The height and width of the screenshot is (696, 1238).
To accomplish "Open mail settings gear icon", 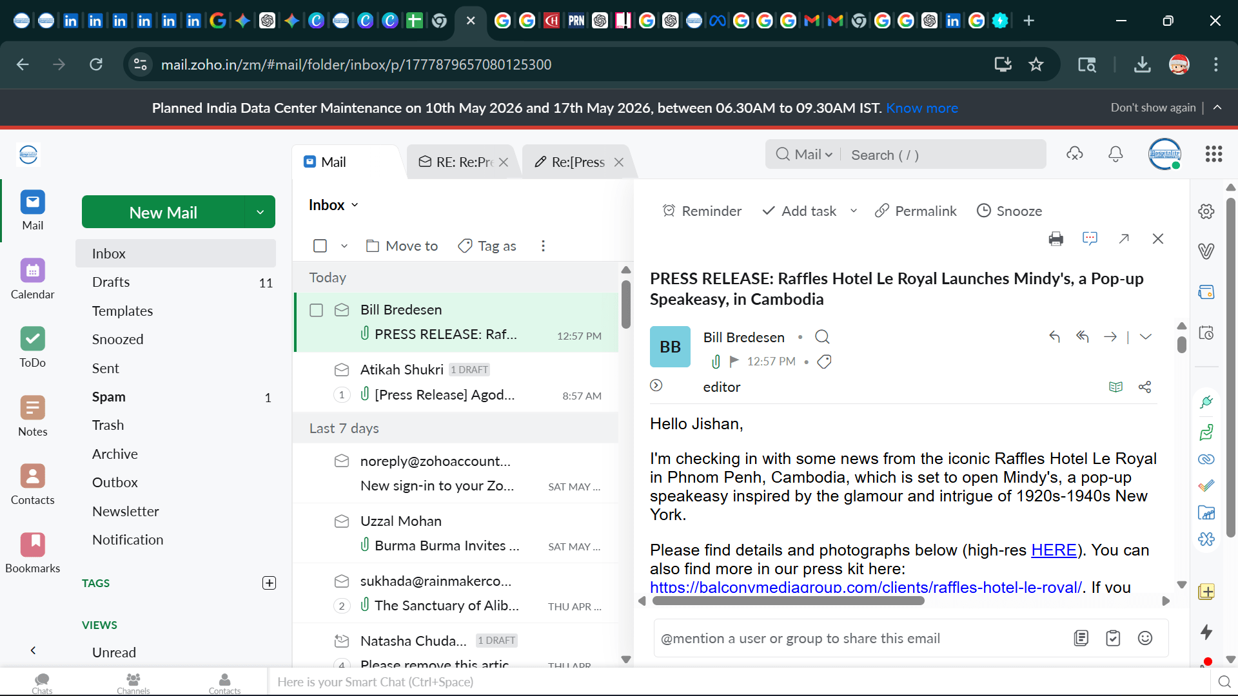I will click(1206, 211).
